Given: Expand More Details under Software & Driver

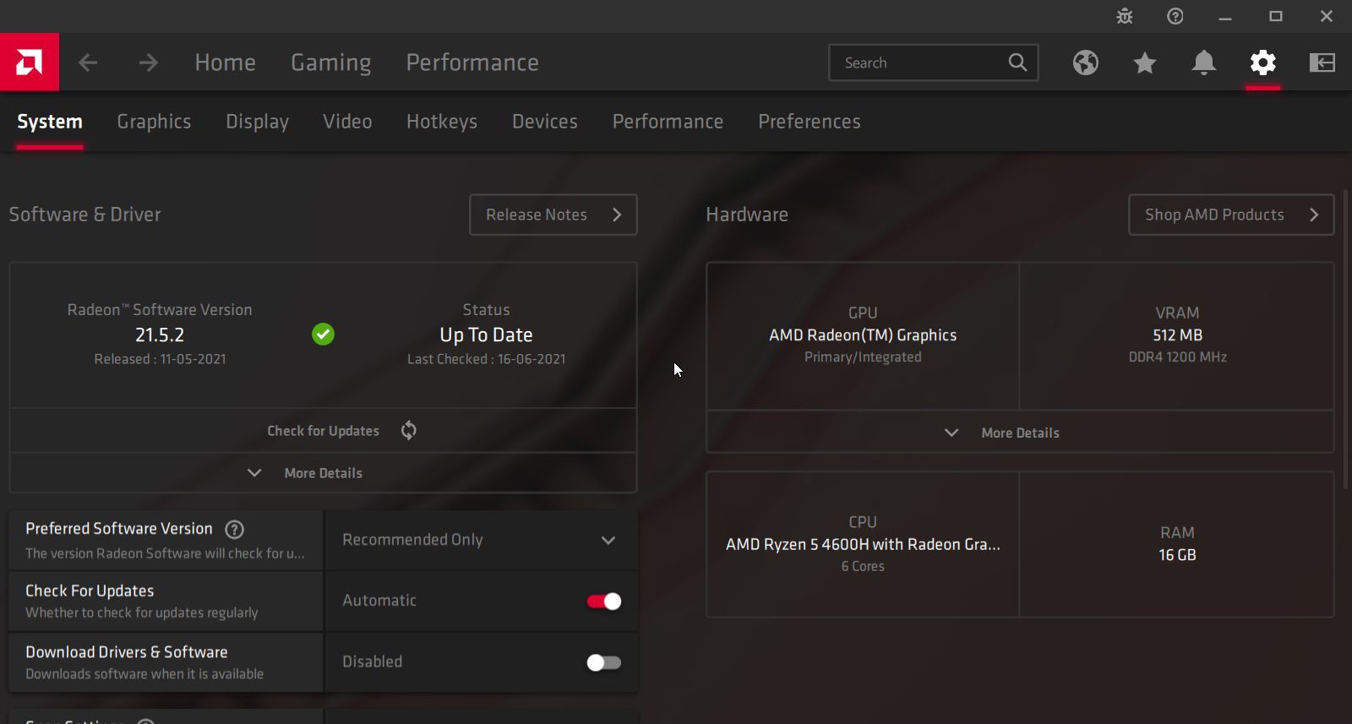Looking at the screenshot, I should tap(323, 473).
